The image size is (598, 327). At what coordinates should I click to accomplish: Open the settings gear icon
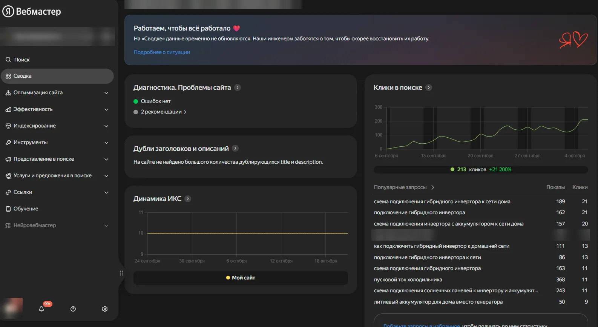[x=105, y=309]
